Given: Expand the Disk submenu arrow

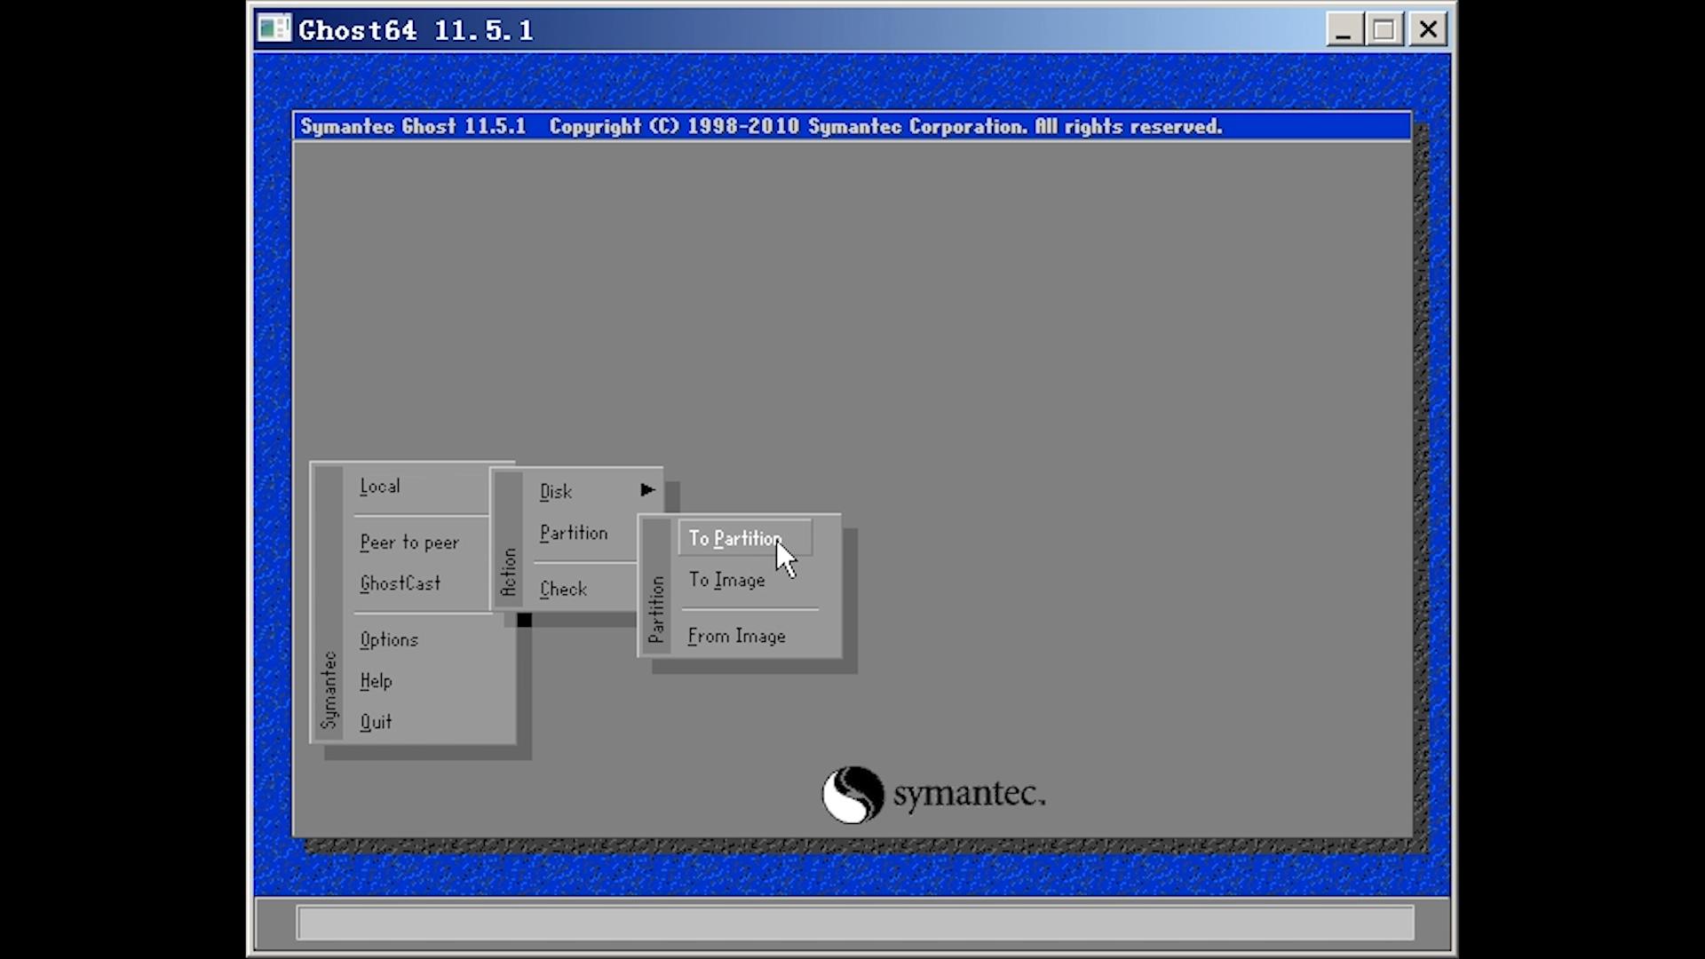Looking at the screenshot, I should pyautogui.click(x=646, y=489).
